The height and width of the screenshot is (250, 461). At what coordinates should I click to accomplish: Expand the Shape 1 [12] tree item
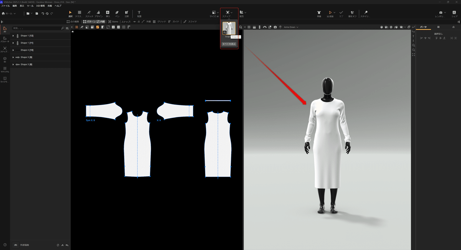click(13, 36)
